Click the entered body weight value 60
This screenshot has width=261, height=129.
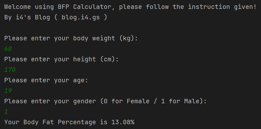click(x=8, y=49)
